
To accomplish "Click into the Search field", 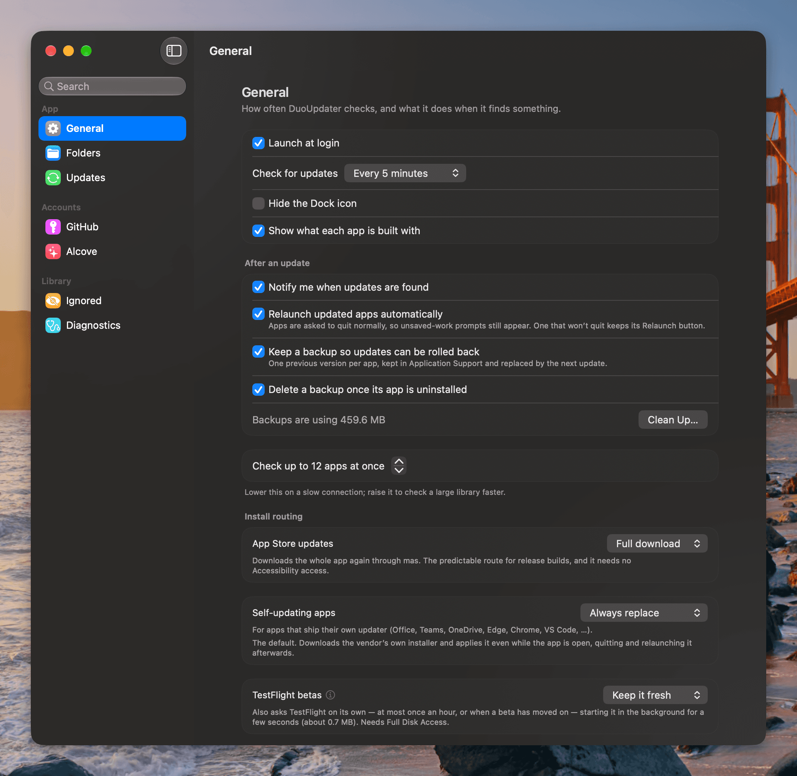I will [112, 87].
